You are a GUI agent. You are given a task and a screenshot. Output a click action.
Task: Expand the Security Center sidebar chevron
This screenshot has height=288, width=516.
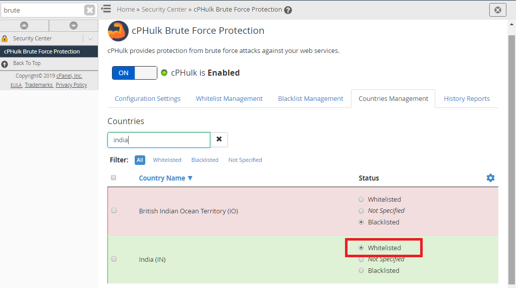coord(90,38)
